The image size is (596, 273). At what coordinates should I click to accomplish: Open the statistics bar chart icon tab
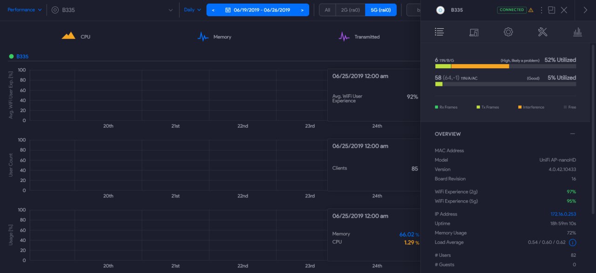point(577,32)
